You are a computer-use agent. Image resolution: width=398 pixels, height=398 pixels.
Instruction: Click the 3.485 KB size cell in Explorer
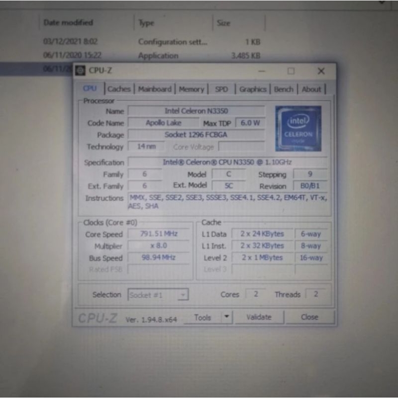246,56
